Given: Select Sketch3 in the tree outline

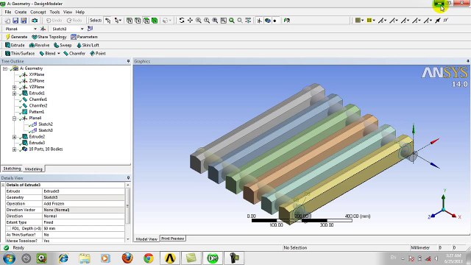Looking at the screenshot, I should pos(45,130).
